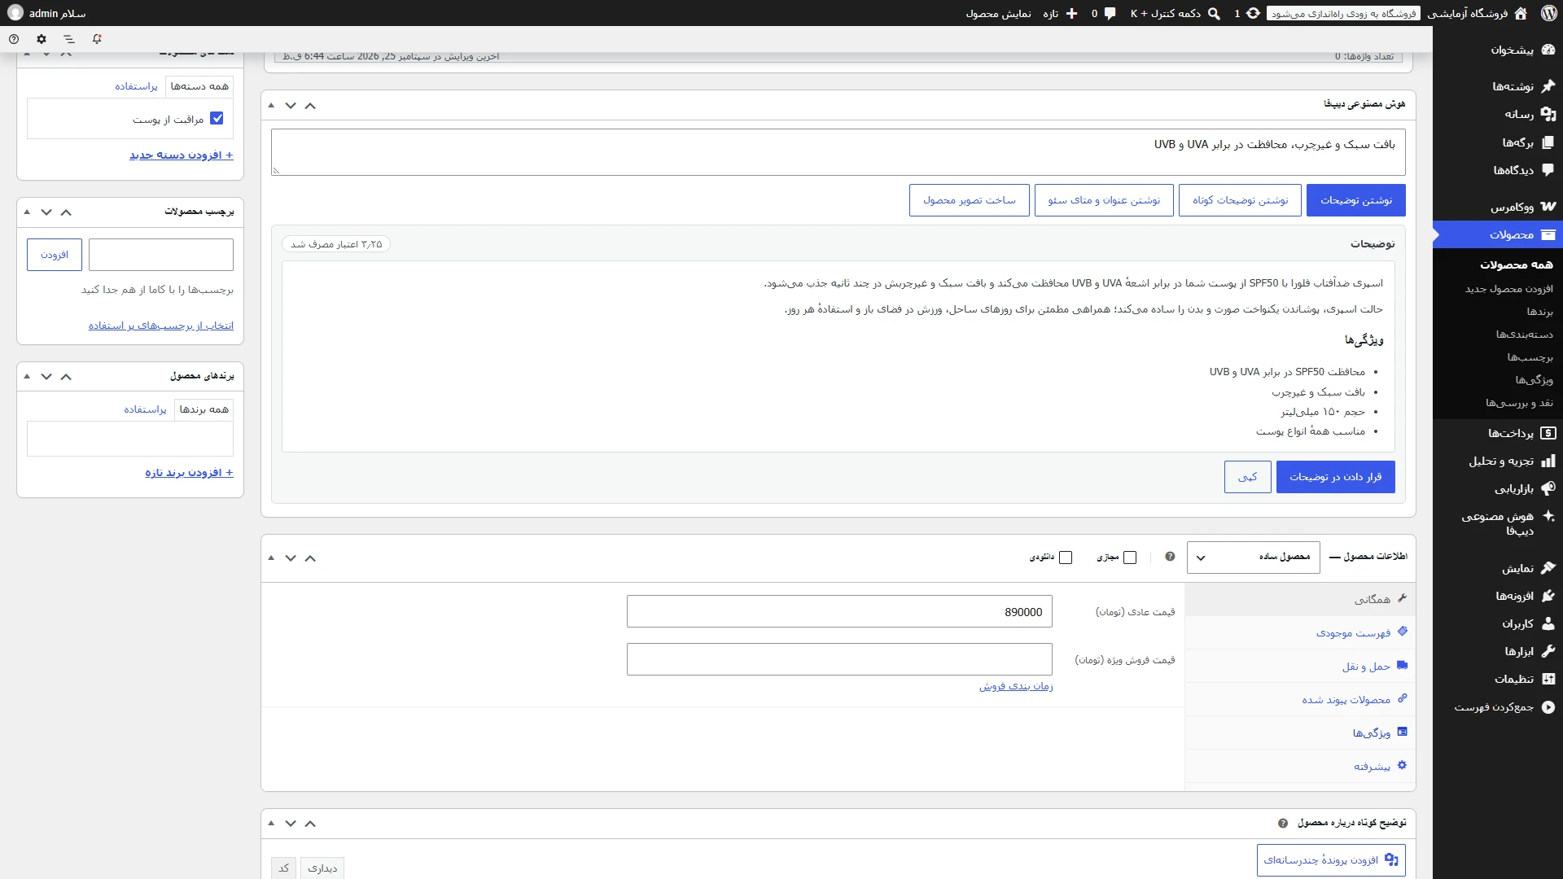Open the updates icon in the admin bar
The width and height of the screenshot is (1563, 879).
tap(1254, 13)
